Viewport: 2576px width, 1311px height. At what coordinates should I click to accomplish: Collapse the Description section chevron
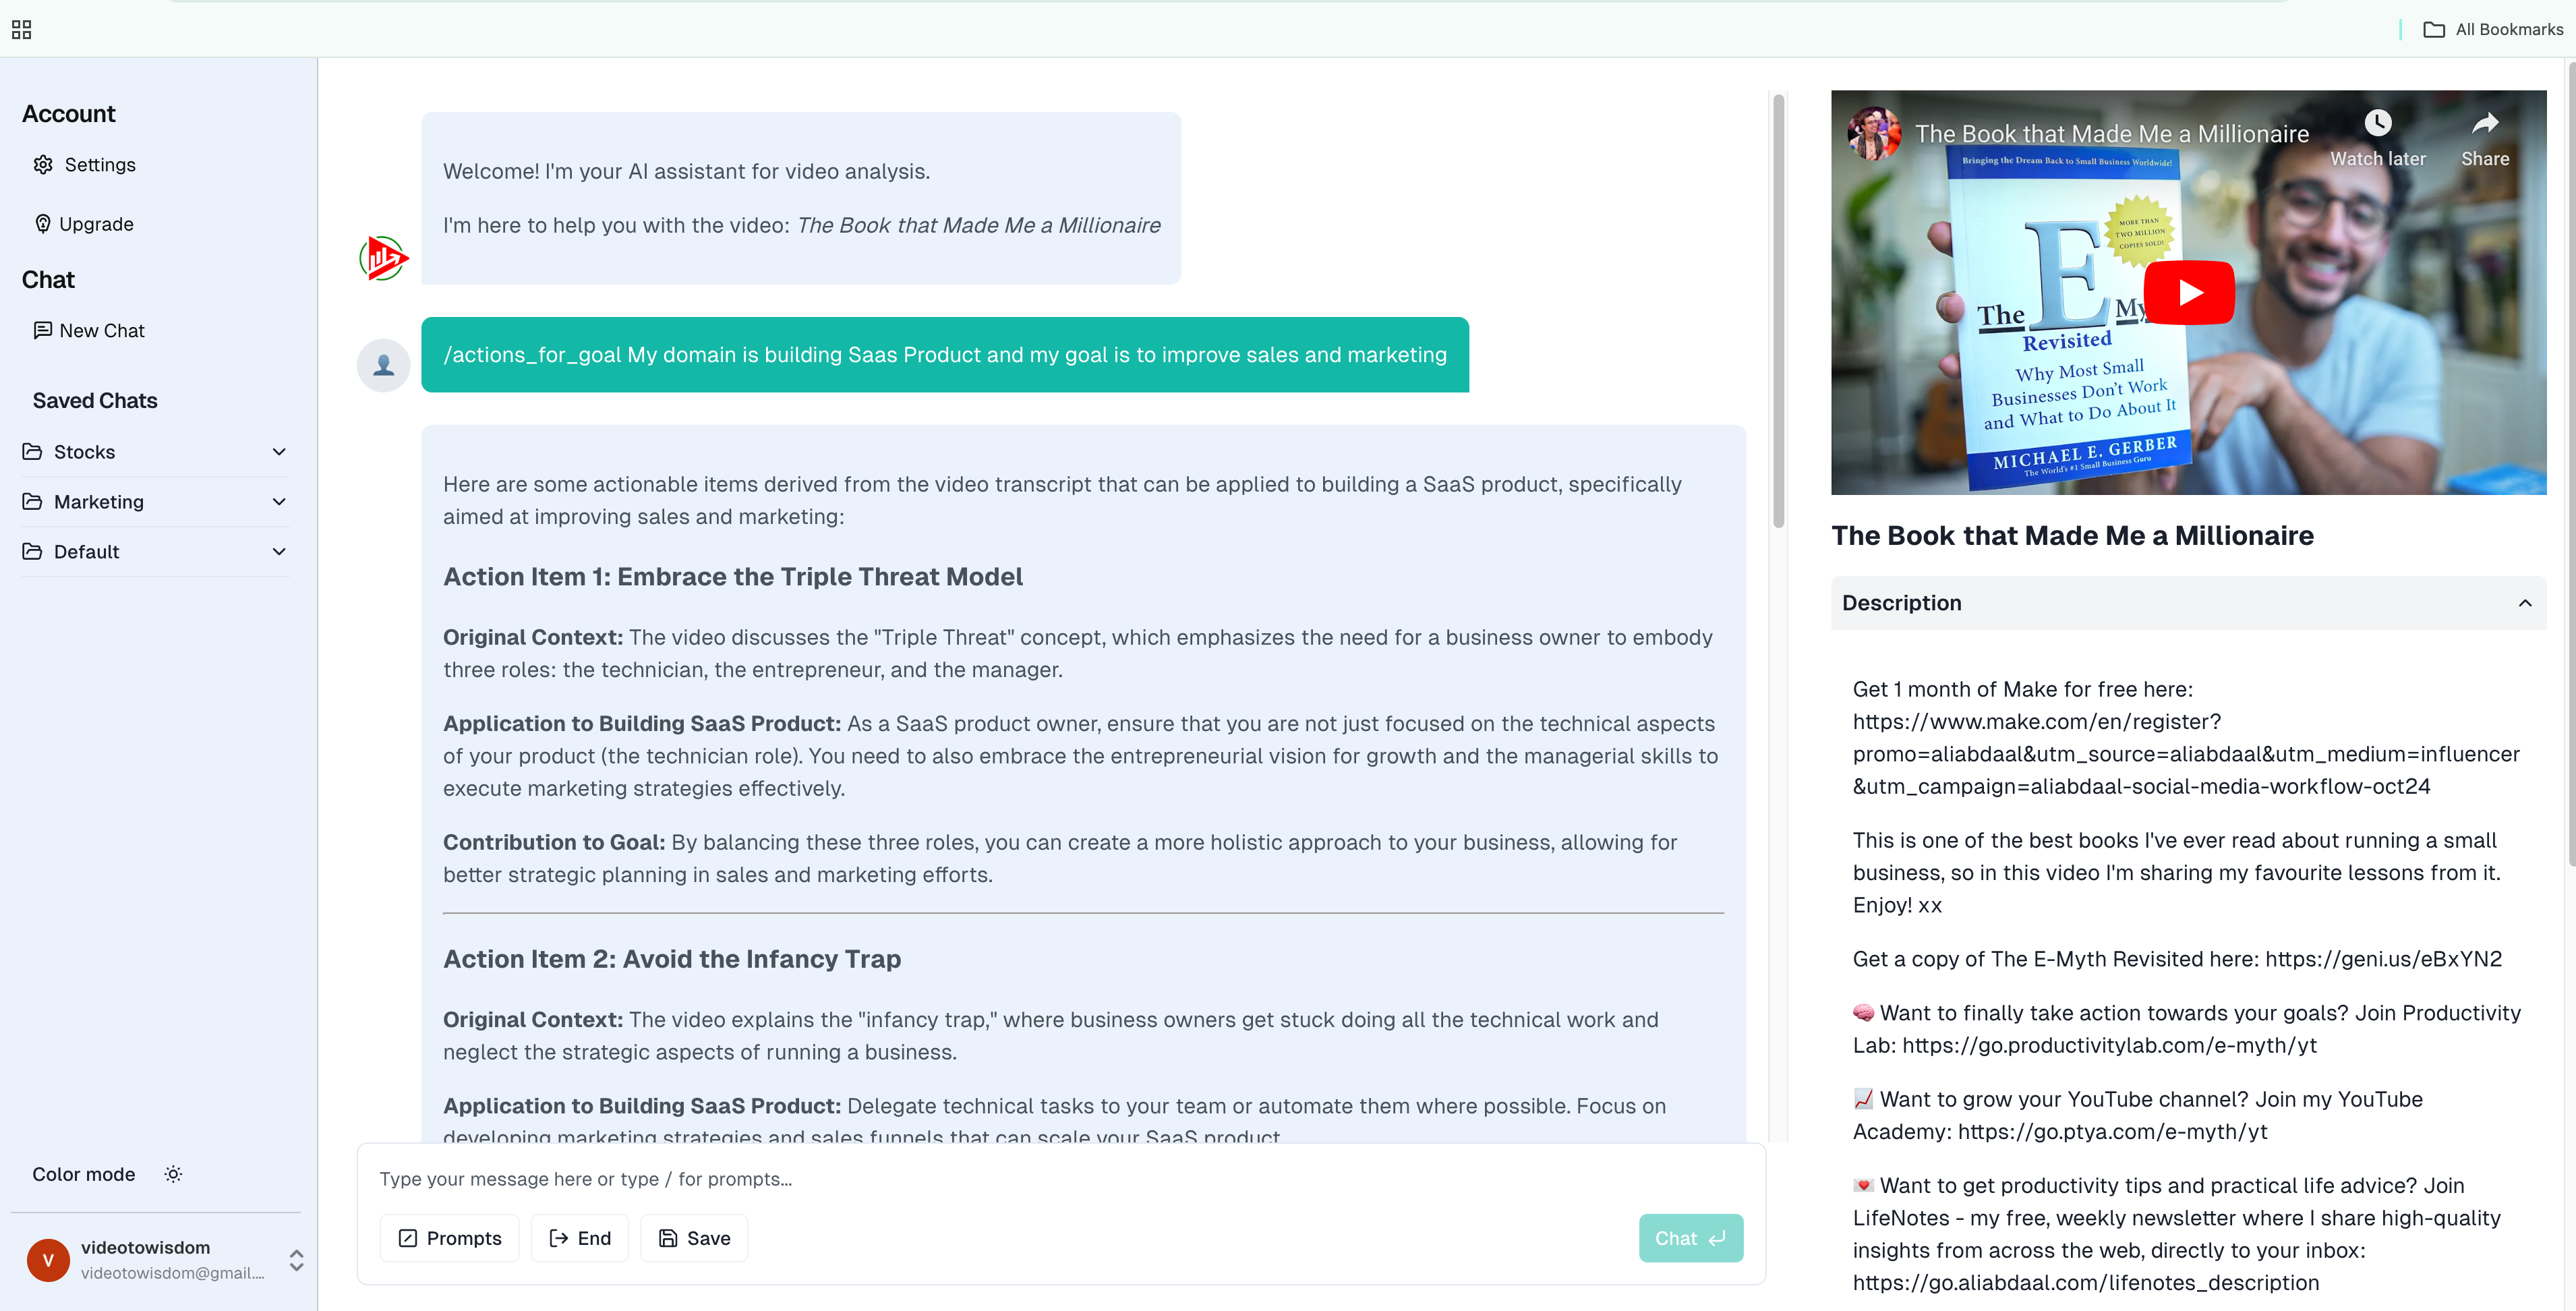click(2524, 603)
